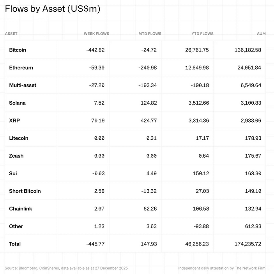Click the ASSET column header

pyautogui.click(x=11, y=34)
